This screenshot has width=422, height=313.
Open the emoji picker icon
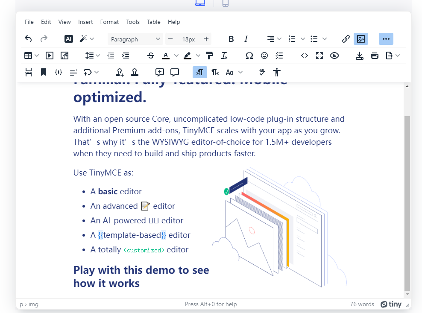click(264, 56)
